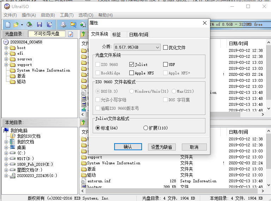Screen dimensions: 271x201
Task: Click the 我的电脑 computer icon
Action: pyautogui.click(x=6, y=130)
